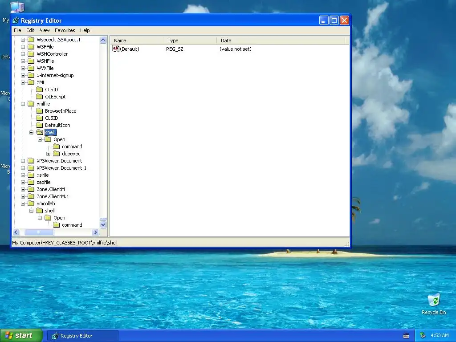
Task: Select the vmcollab folder icon
Action: 31,204
